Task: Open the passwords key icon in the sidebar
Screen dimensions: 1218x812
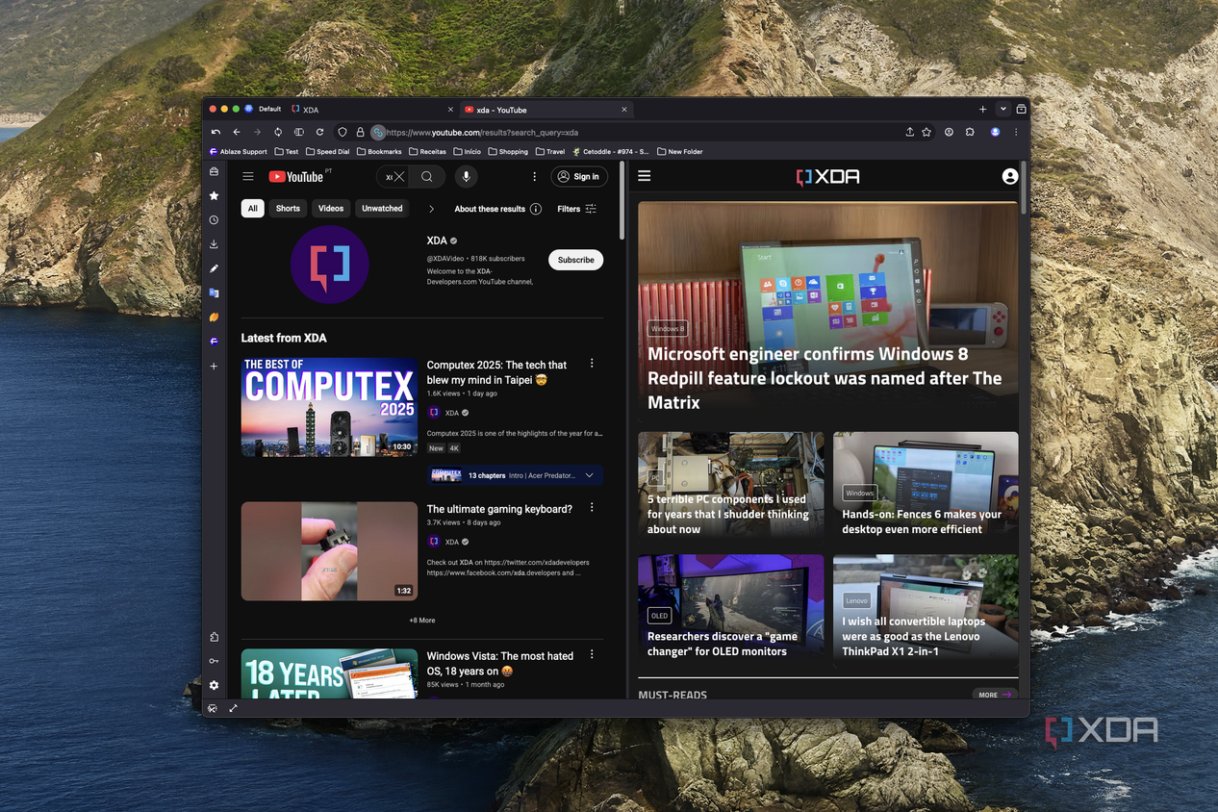Action: pos(214,661)
